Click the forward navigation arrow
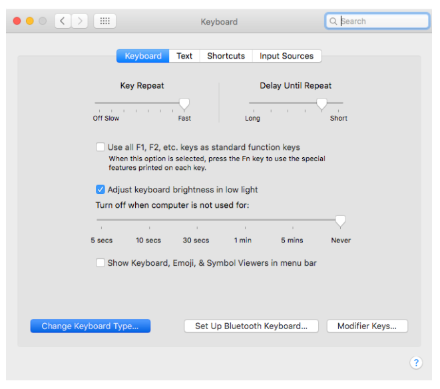This screenshot has height=389, width=440. [x=80, y=21]
